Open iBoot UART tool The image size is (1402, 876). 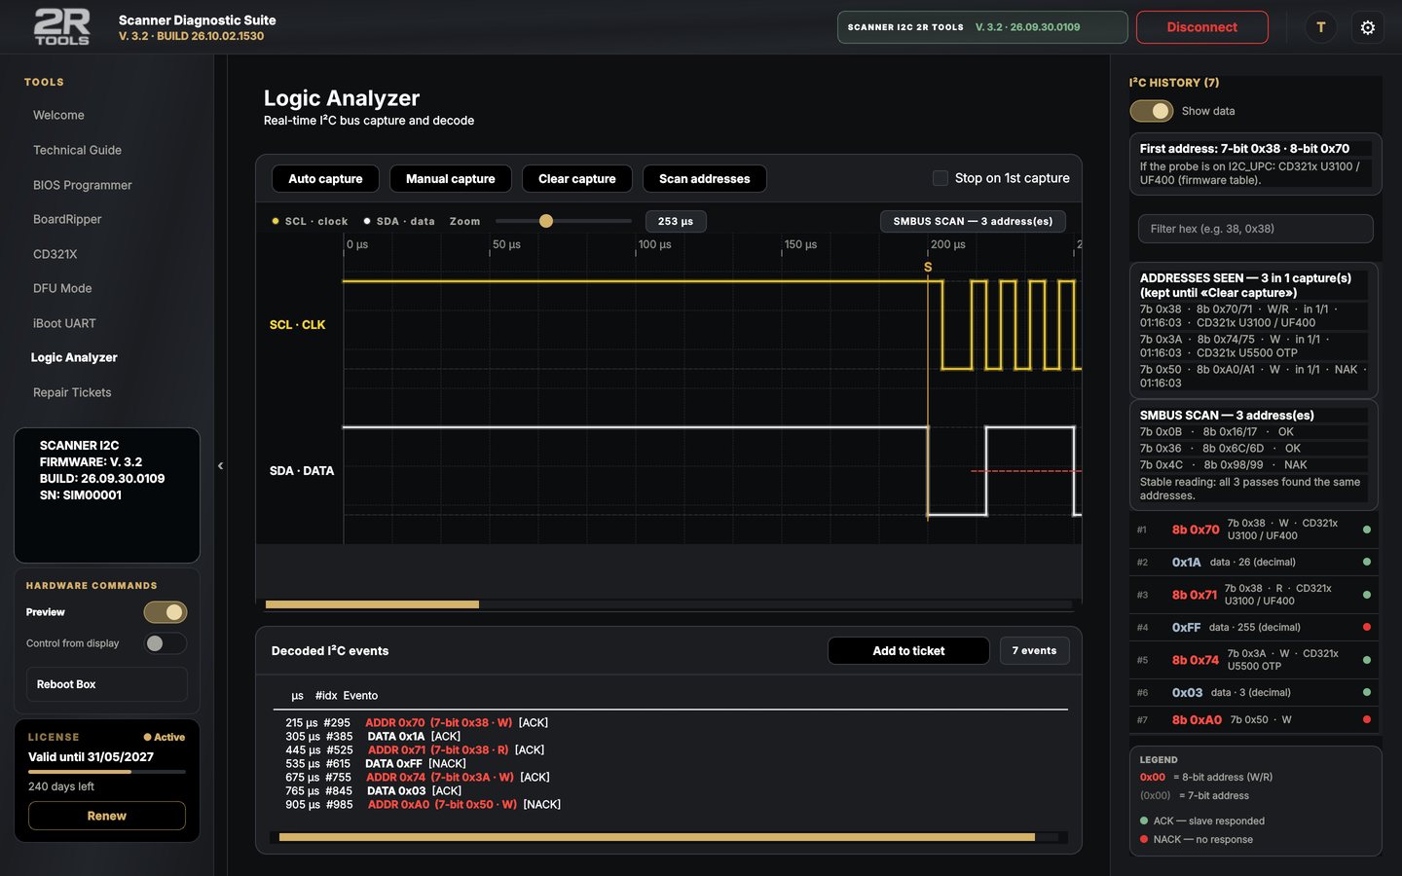(x=64, y=323)
